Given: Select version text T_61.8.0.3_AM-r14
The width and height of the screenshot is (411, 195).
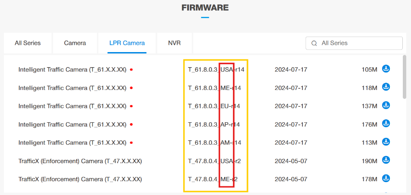Looking at the screenshot, I should (214, 143).
